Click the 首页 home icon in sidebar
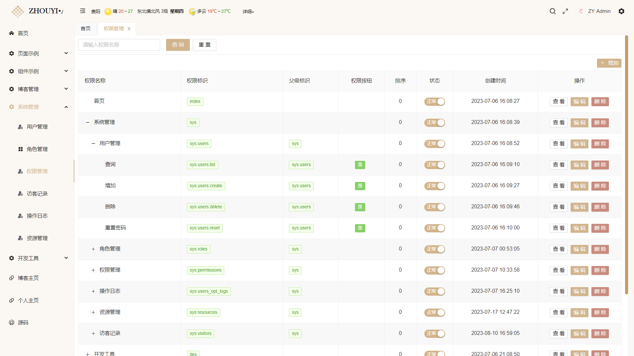Viewport: 634px width, 356px height. coord(12,33)
